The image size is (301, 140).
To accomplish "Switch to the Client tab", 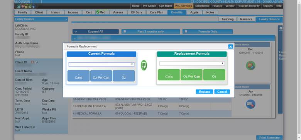I will coord(39,12).
